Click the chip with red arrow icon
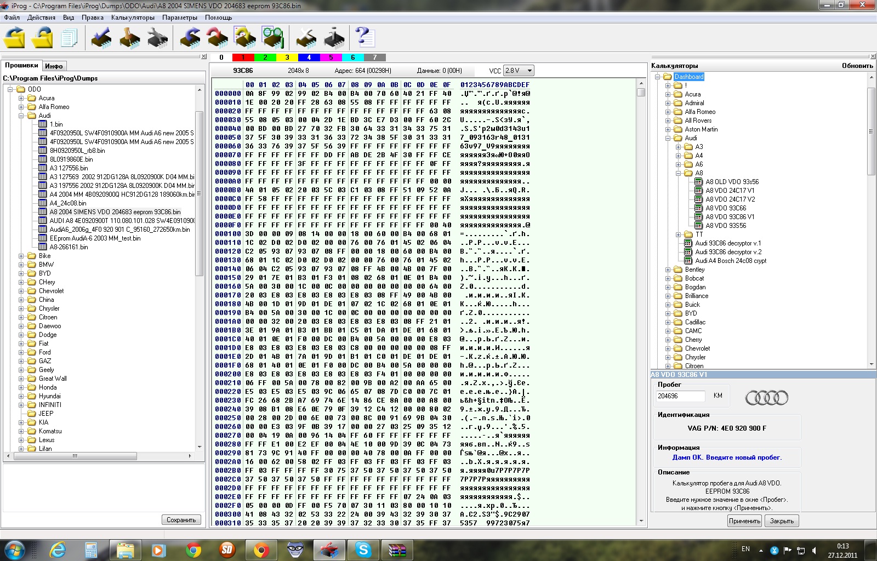This screenshot has height=561, width=877. point(218,38)
